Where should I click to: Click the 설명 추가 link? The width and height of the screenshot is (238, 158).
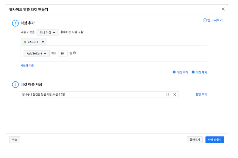coord(201,94)
